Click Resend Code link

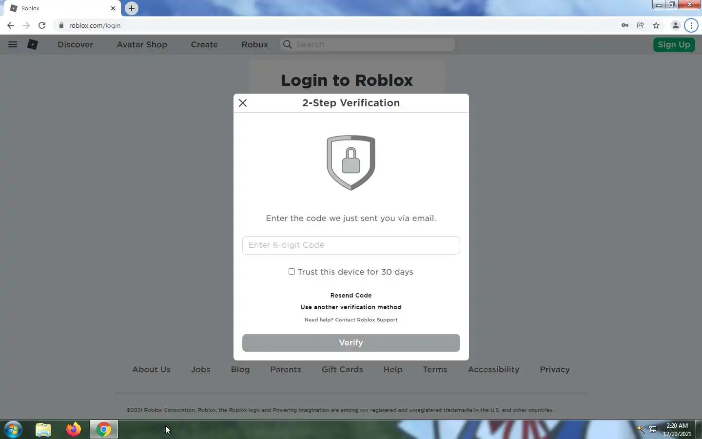point(351,296)
